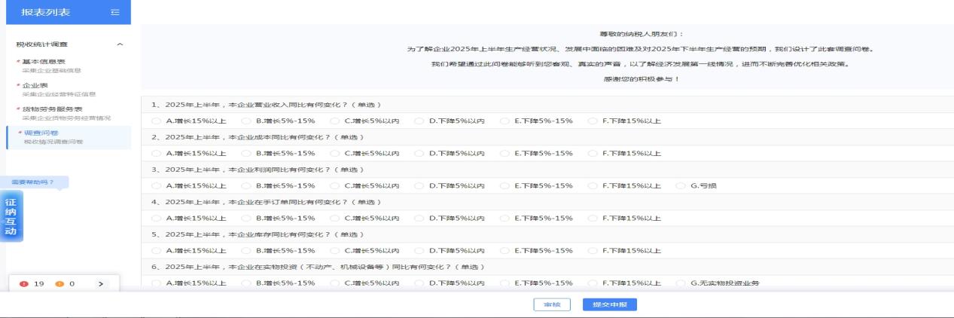The height and width of the screenshot is (318, 954).
Task: Select B.增长5%-15% for question 2 成本
Action: [245, 153]
